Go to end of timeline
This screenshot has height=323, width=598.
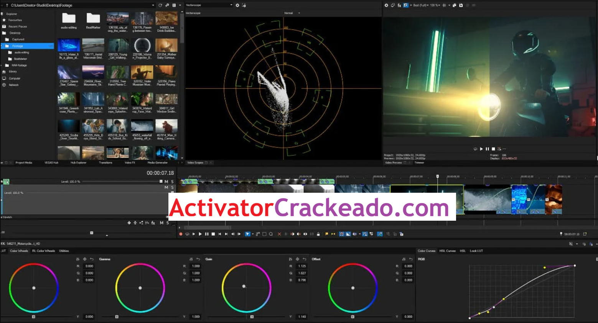point(226,234)
